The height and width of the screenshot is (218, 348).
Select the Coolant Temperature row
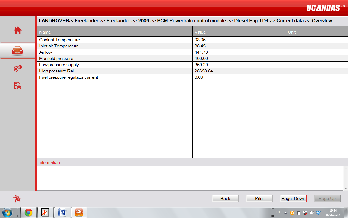(x=192, y=40)
